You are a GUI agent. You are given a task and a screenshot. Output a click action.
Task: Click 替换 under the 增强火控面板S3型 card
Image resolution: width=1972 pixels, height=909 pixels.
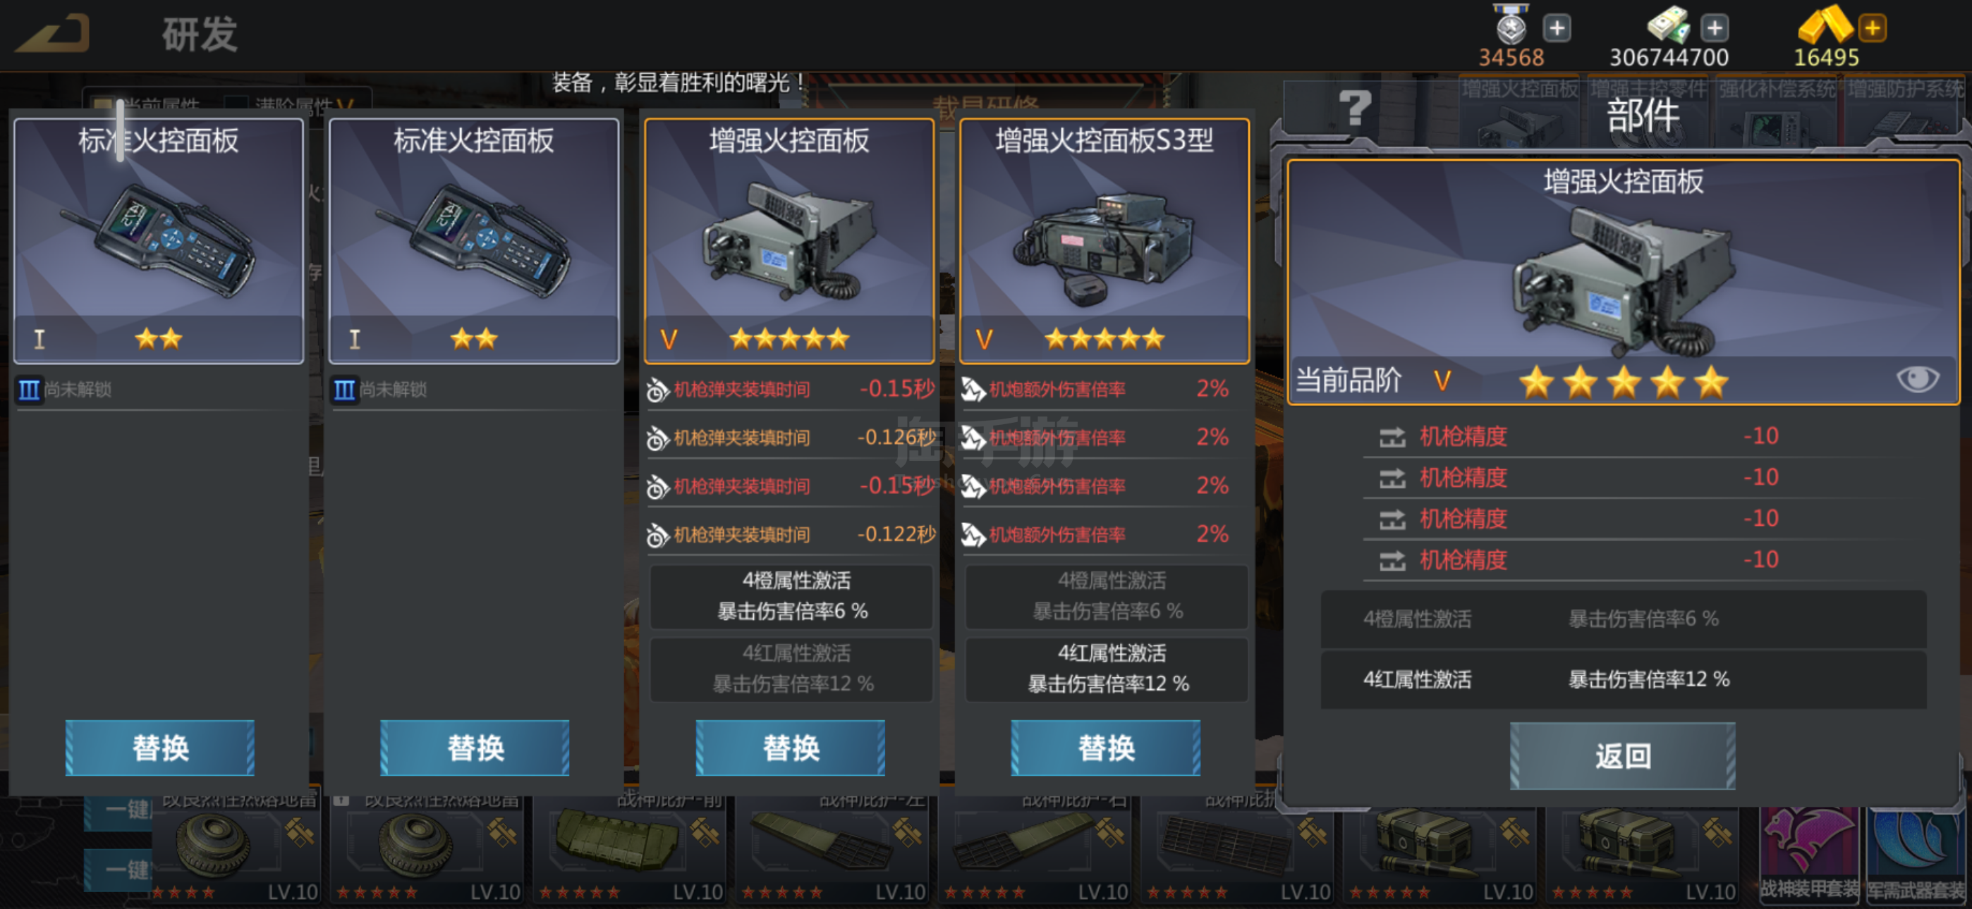coord(1106,748)
